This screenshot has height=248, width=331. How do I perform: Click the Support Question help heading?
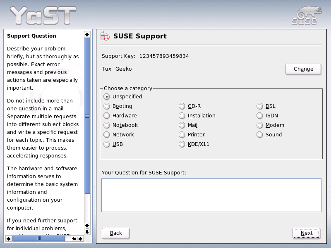tap(31, 36)
